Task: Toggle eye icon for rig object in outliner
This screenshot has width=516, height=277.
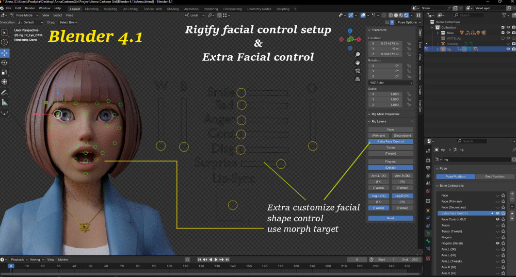Action: coord(508,49)
